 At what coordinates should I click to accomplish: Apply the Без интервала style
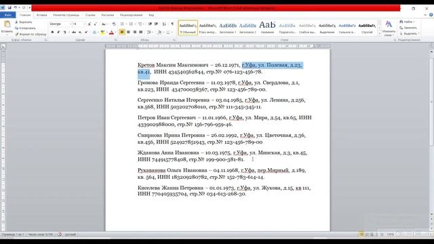click(208, 28)
